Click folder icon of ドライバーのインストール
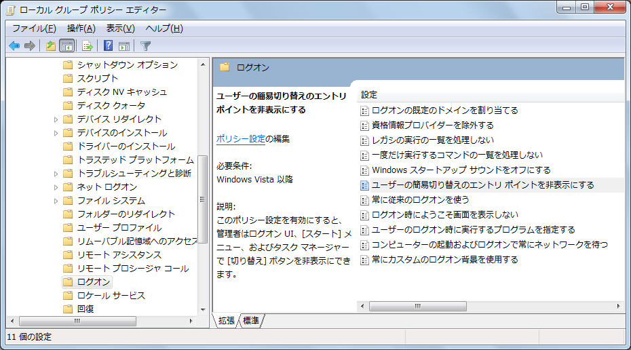This screenshot has height=350, width=631. 68,147
